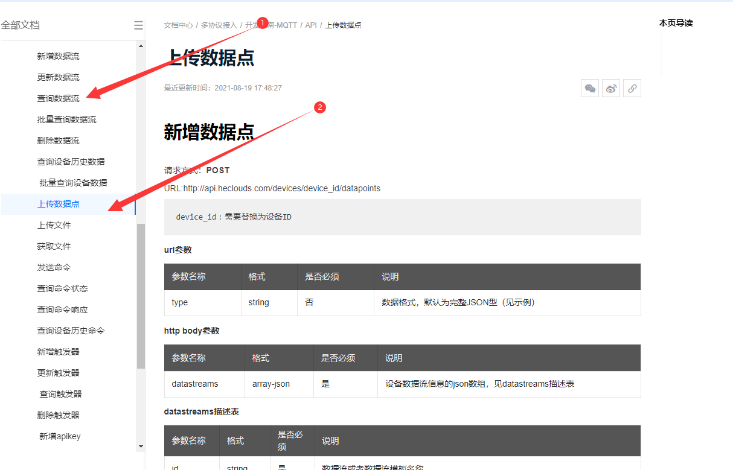This screenshot has height=470, width=733.
Task: Click the 本页导读 heading
Action: pos(676,23)
